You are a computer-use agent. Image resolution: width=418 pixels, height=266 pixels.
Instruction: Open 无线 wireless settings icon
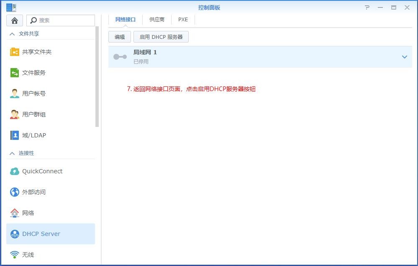pyautogui.click(x=15, y=255)
